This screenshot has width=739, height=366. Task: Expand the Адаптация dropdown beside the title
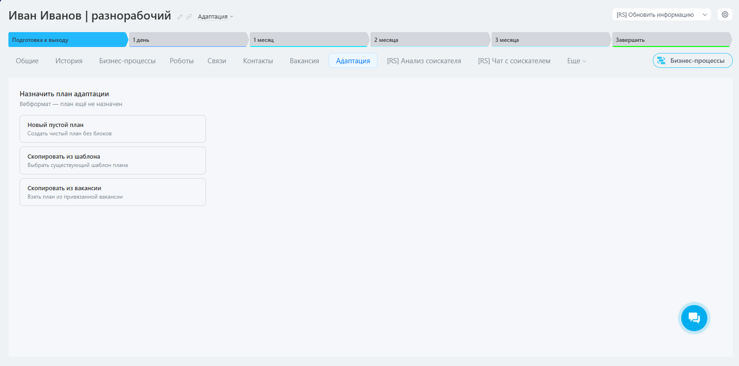215,17
